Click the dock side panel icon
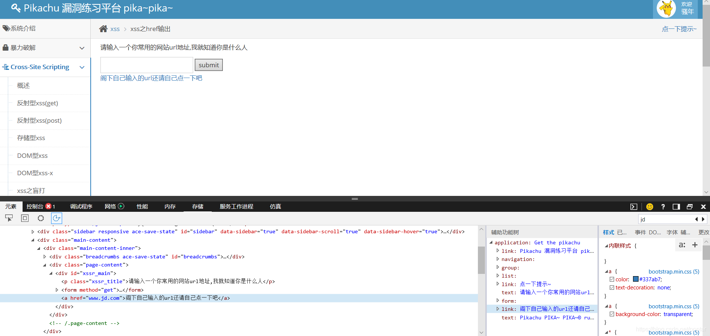 point(676,207)
